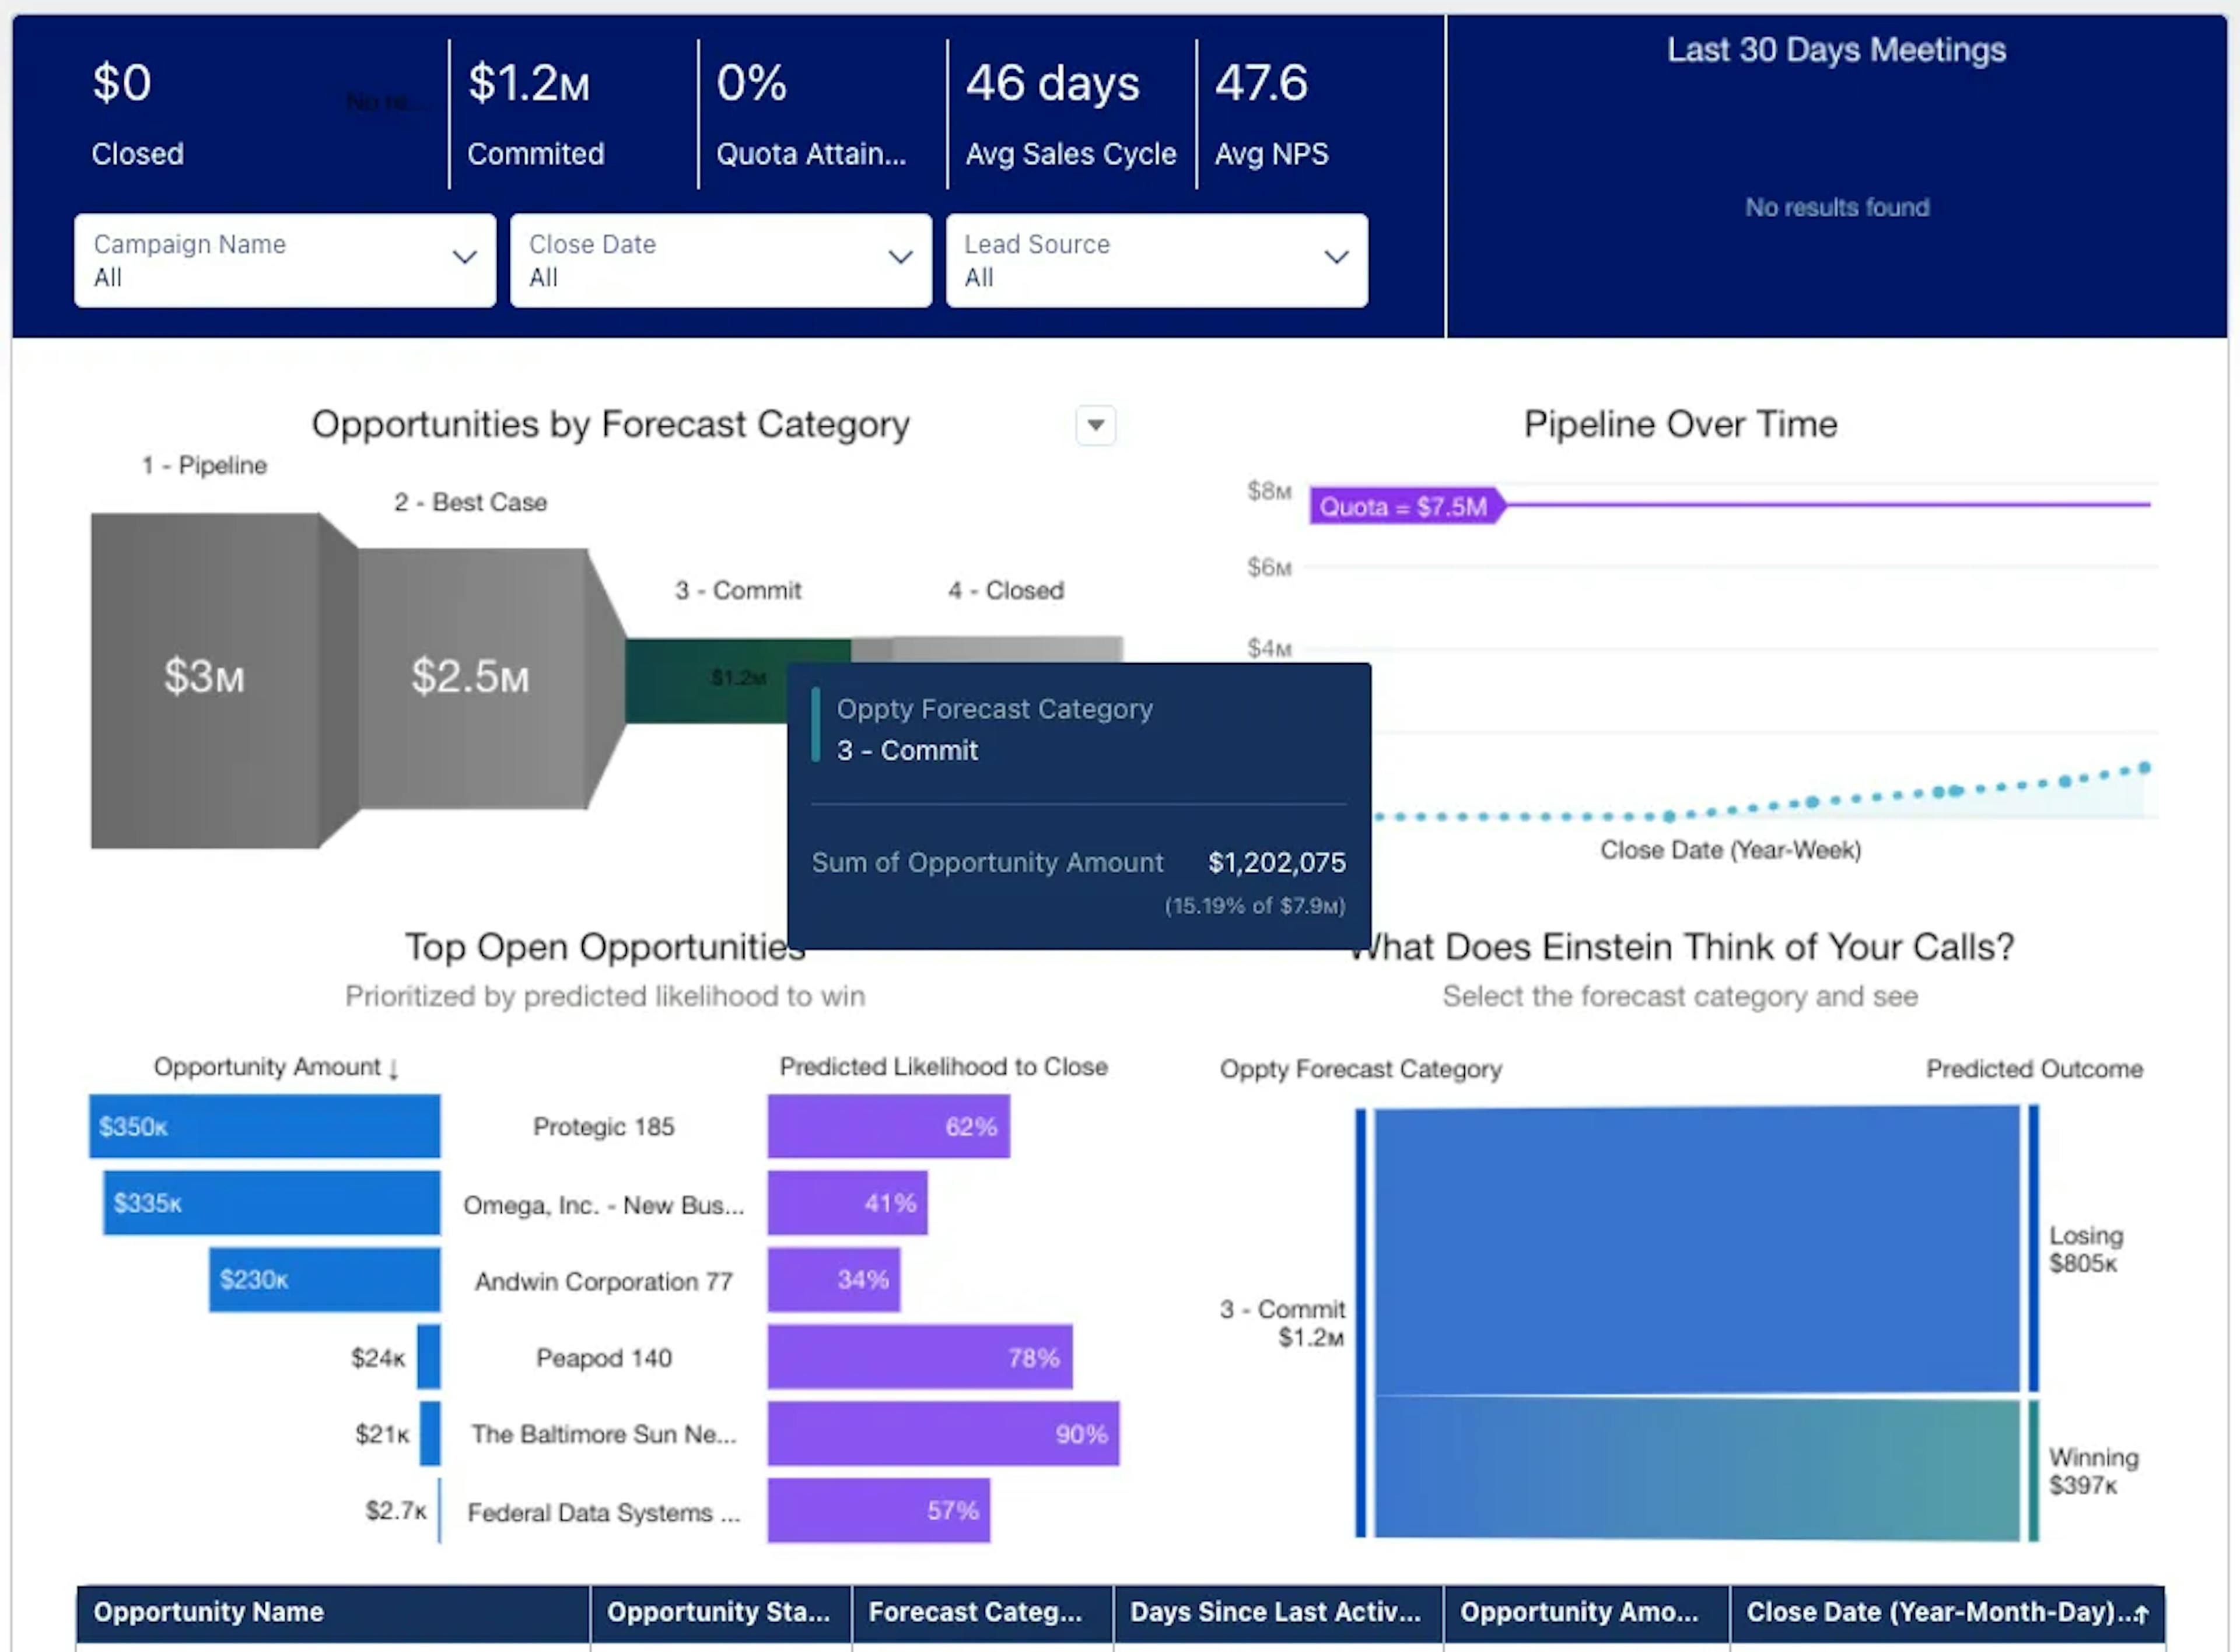Screen dimensions: 2240x1652
Task: Select the $3M Pipeline funnel segment
Action: pos(205,680)
